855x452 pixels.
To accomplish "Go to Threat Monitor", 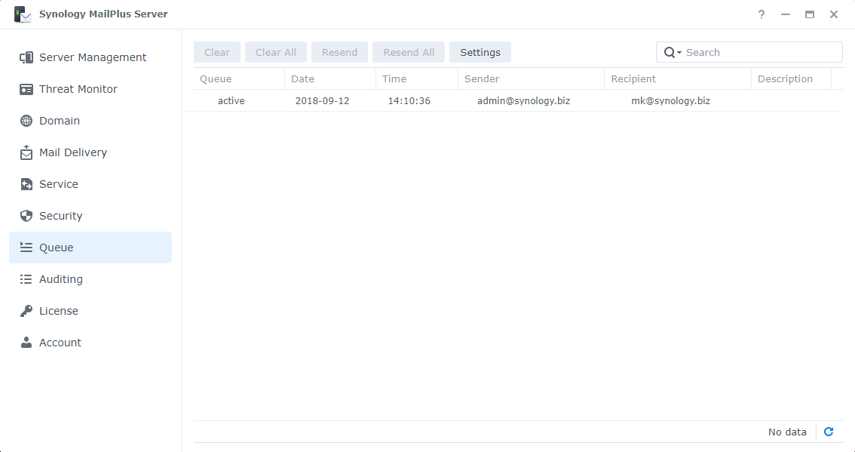I will tap(90, 89).
